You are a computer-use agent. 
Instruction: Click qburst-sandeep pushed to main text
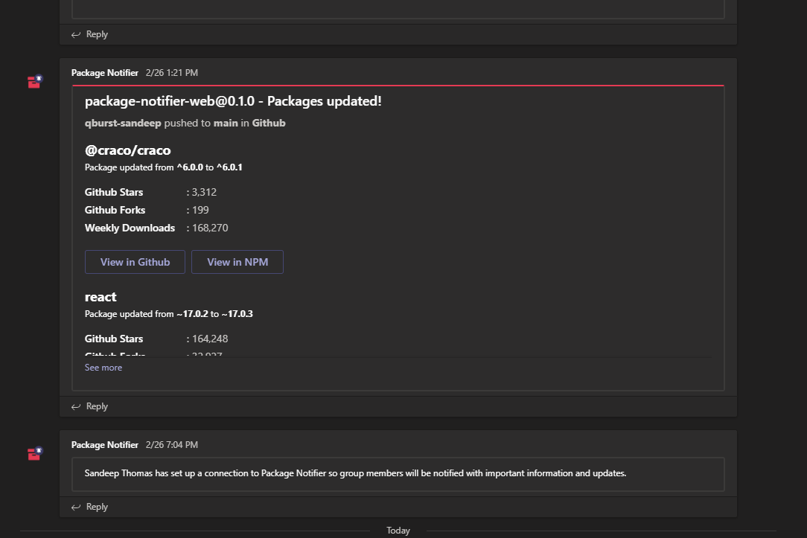tap(185, 123)
